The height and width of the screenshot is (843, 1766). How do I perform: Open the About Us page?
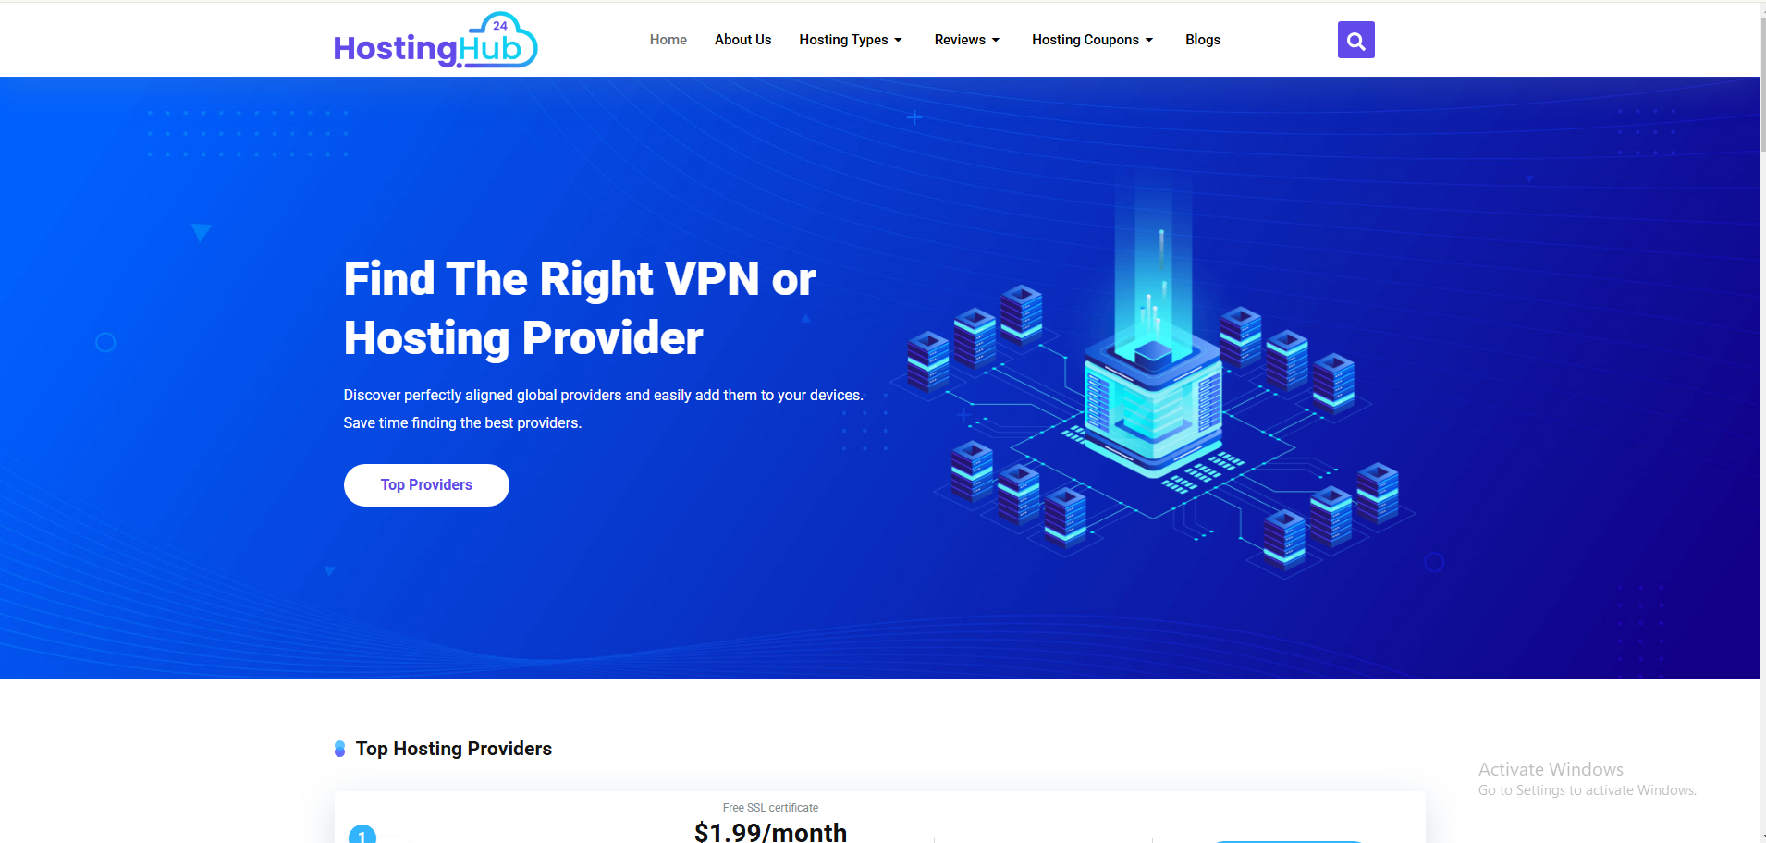(x=742, y=40)
